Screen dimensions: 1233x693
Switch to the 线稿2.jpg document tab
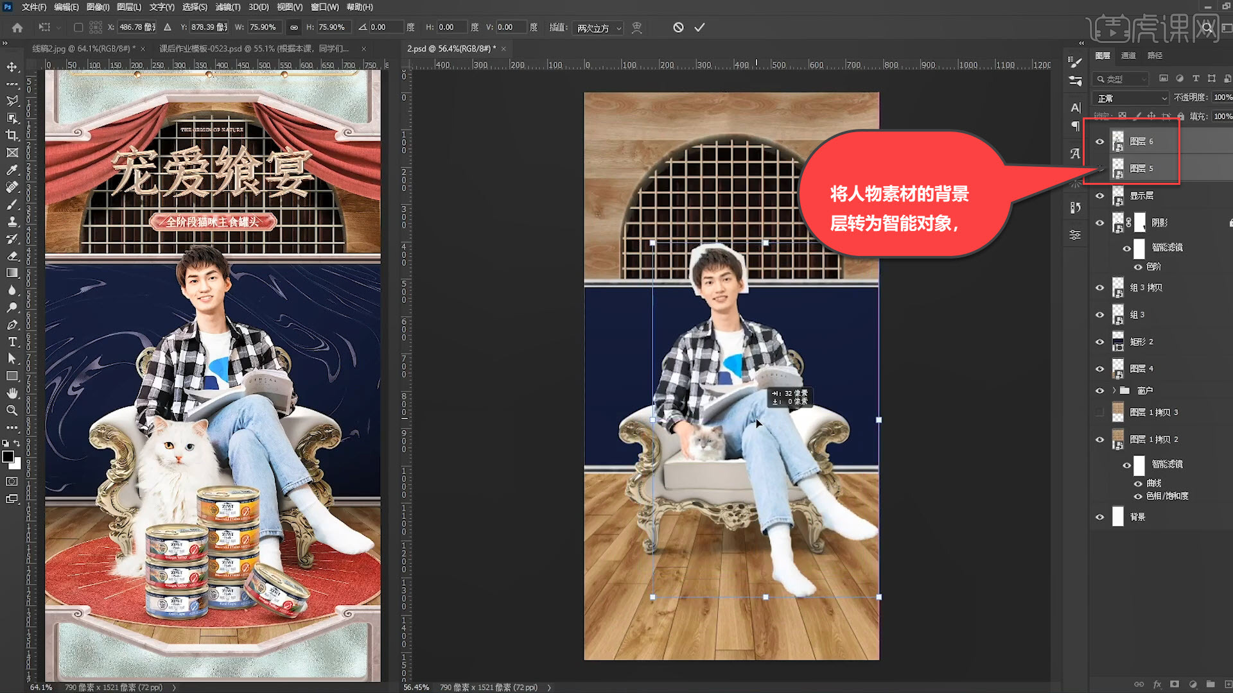[82, 49]
